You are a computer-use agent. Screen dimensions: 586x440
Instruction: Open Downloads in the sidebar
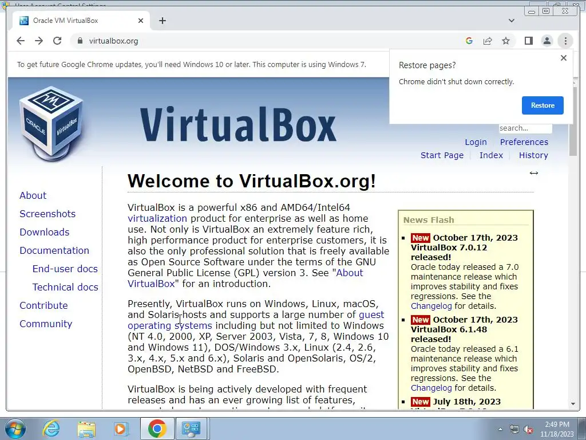45,232
